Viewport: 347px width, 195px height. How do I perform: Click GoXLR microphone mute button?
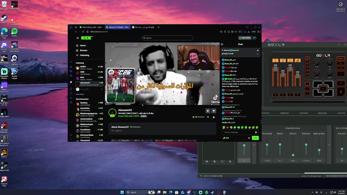point(341,92)
